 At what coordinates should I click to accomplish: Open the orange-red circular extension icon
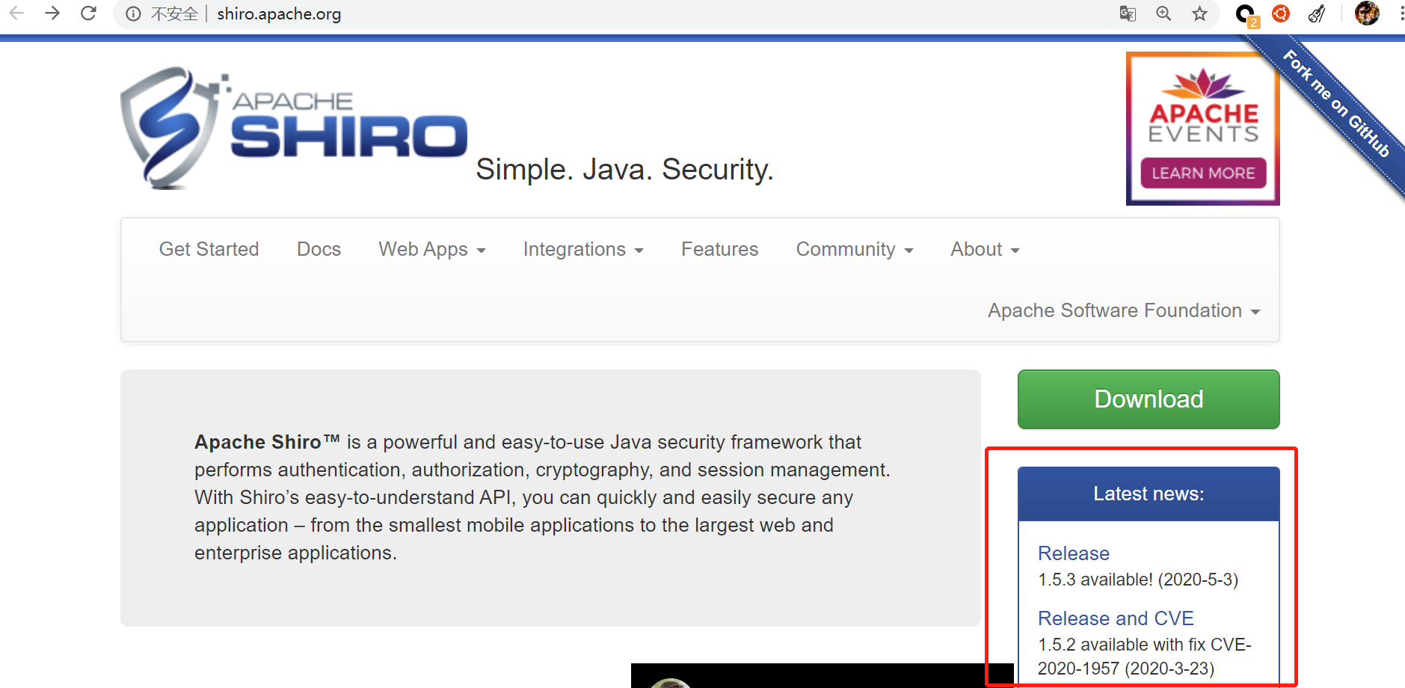coord(1281,13)
